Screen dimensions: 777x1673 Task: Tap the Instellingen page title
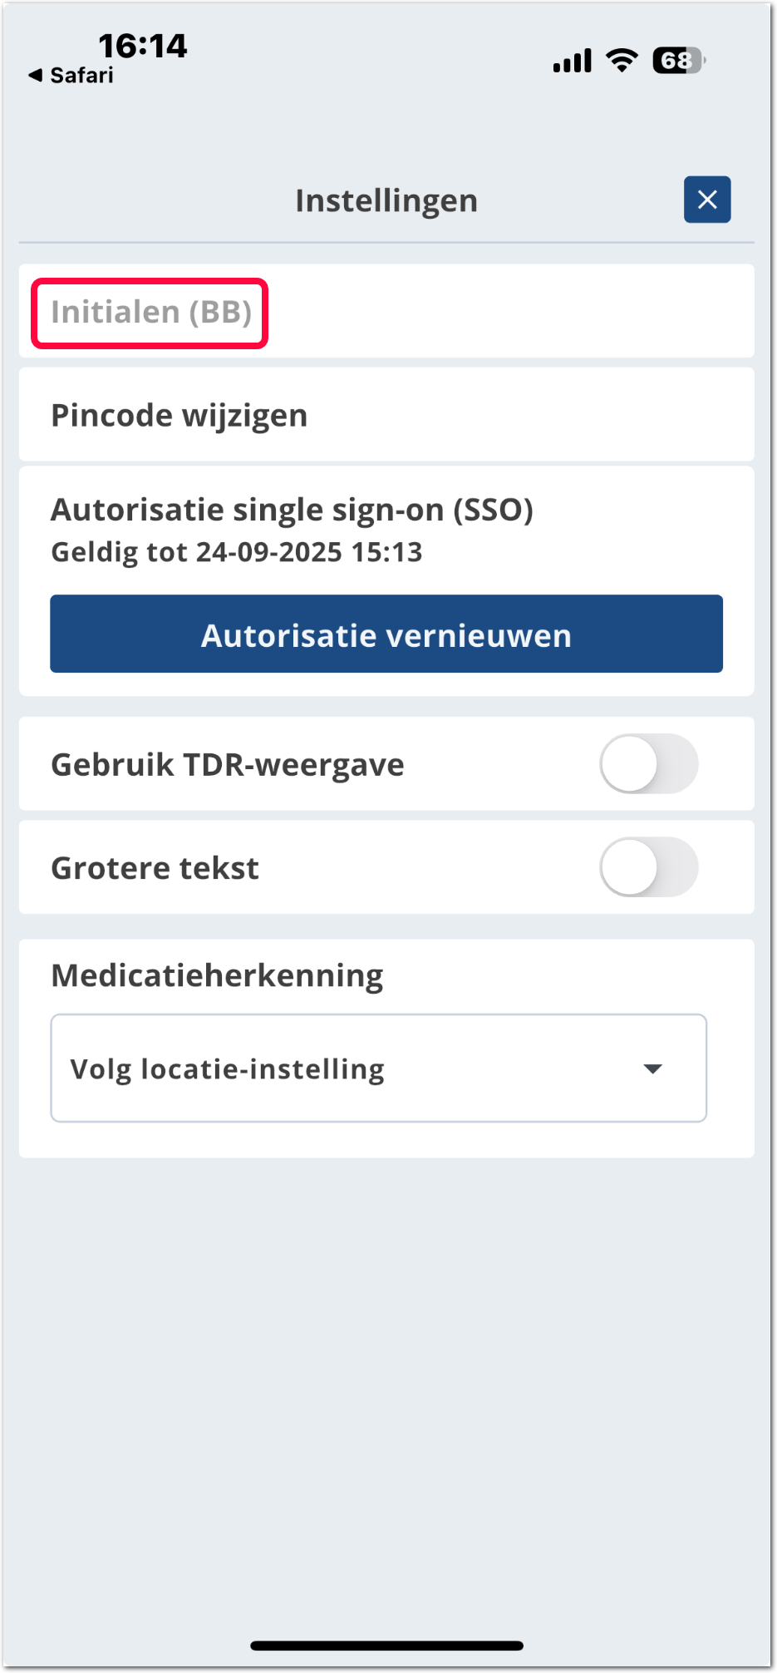pyautogui.click(x=386, y=200)
